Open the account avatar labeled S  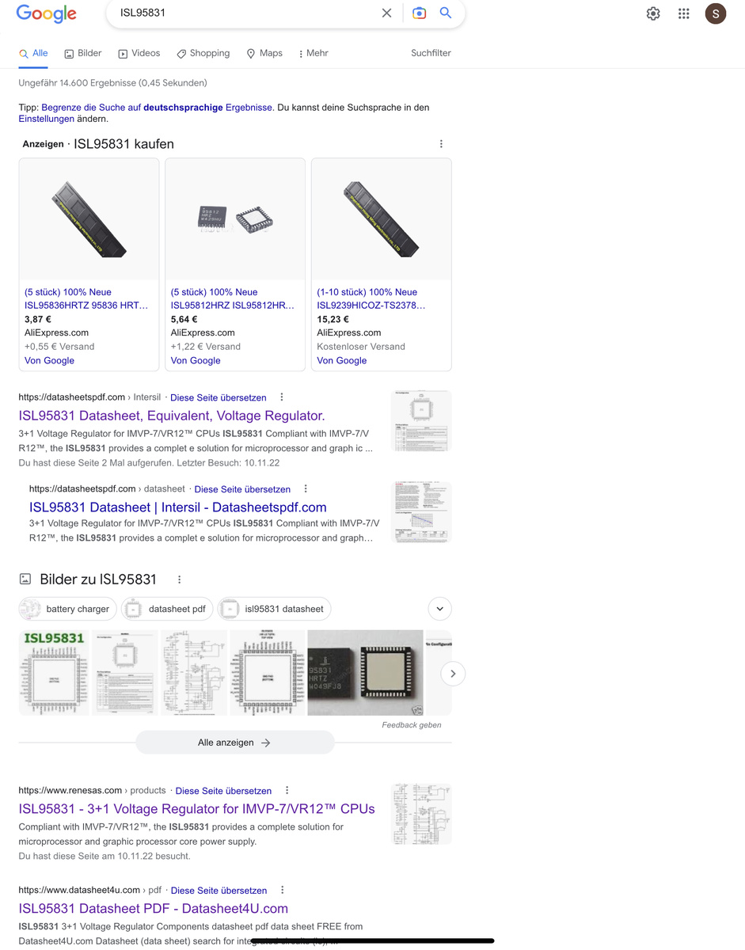(716, 13)
